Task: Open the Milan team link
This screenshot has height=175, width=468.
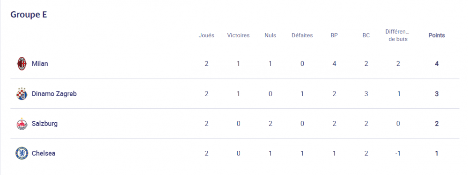Action: 40,63
